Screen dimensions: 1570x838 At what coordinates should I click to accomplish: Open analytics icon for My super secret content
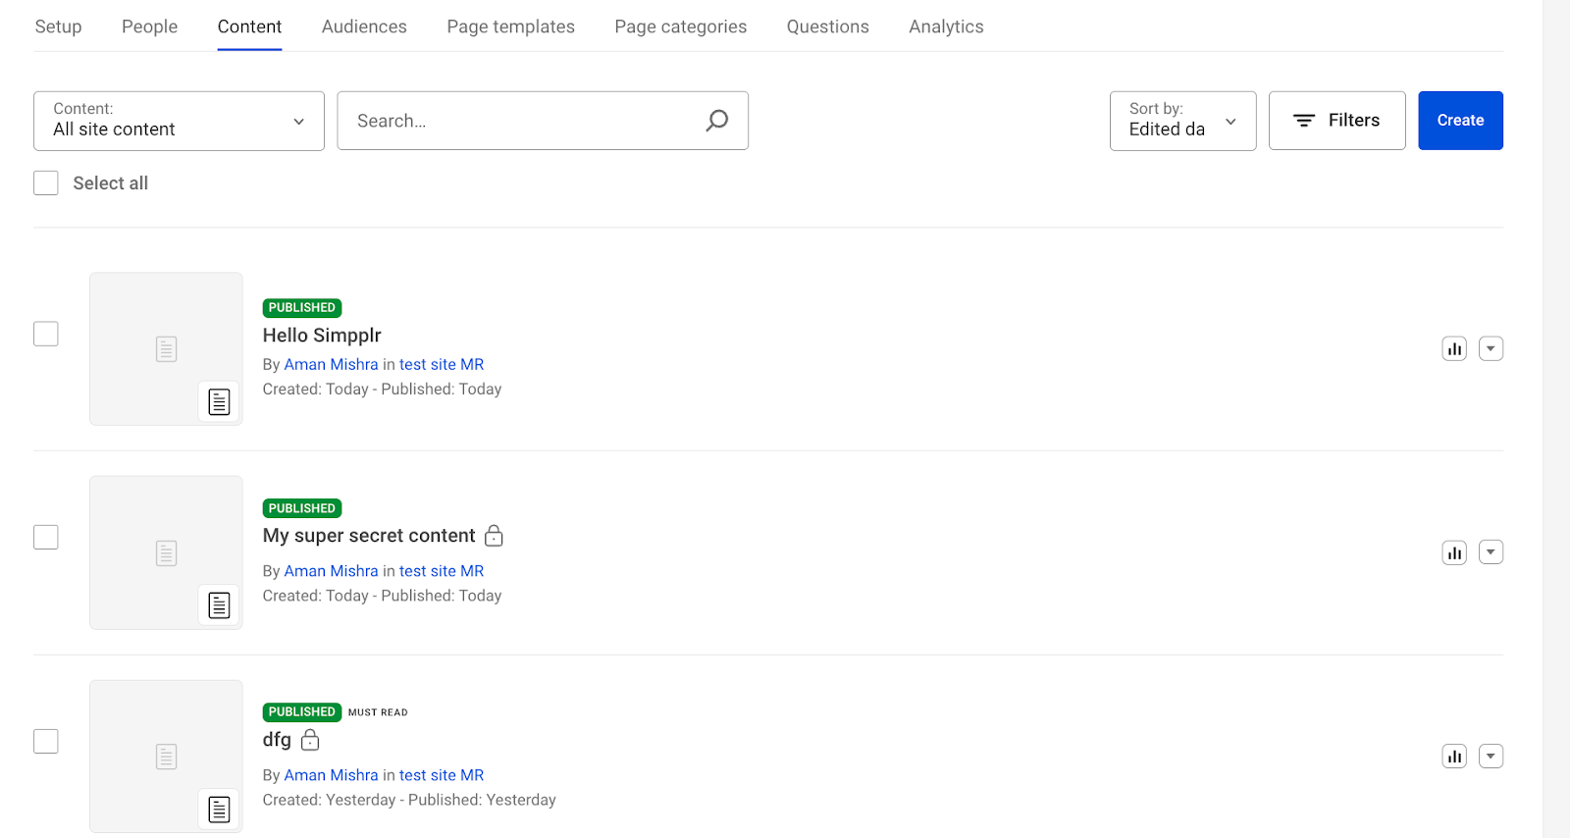point(1453,552)
